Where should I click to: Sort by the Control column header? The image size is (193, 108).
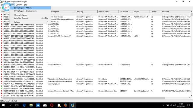point(156,12)
